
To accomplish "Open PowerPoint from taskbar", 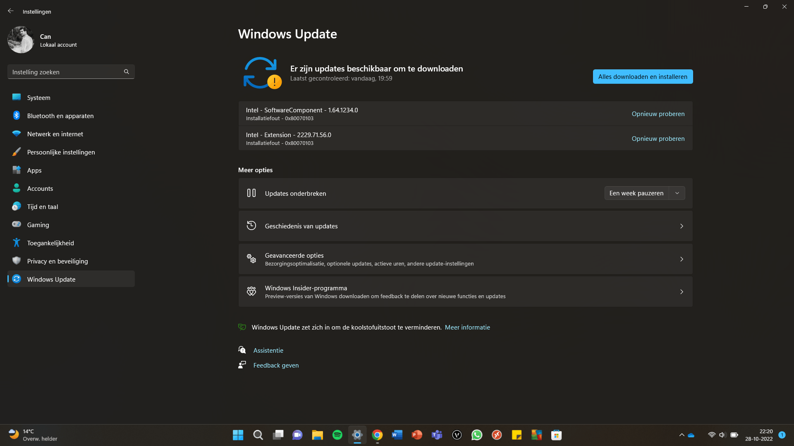I will pos(416,434).
